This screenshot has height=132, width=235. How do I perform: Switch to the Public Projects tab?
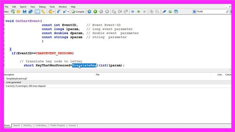click(x=58, y=125)
